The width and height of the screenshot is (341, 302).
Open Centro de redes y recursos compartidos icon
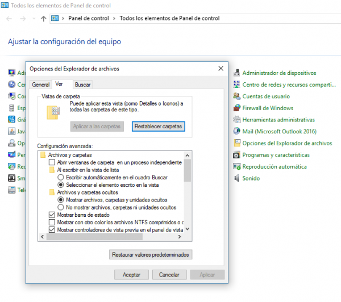[x=237, y=85]
